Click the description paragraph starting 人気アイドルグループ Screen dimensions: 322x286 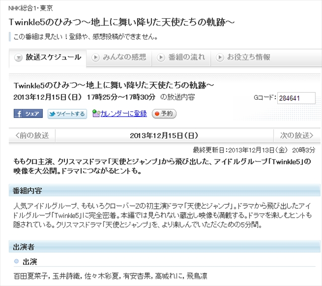tap(162, 215)
